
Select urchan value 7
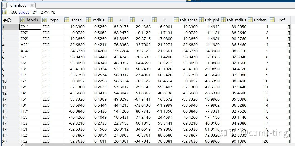pyautogui.click(x=258, y=63)
